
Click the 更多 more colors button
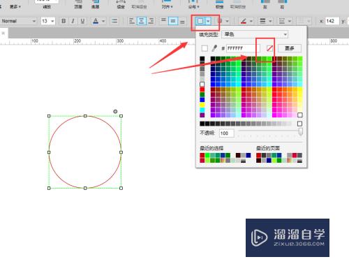290,48
